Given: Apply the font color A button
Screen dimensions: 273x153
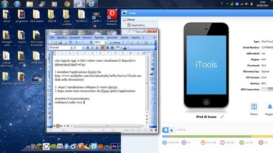Looking at the screenshot, I should click(x=125, y=48).
